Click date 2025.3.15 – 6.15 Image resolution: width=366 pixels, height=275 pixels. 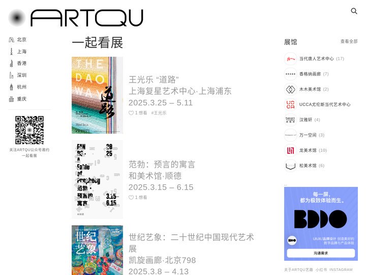click(x=161, y=187)
